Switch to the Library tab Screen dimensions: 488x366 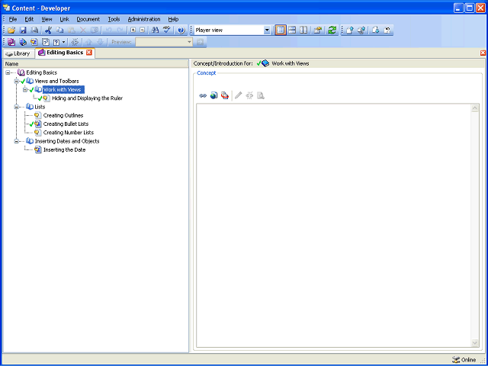[x=18, y=53]
